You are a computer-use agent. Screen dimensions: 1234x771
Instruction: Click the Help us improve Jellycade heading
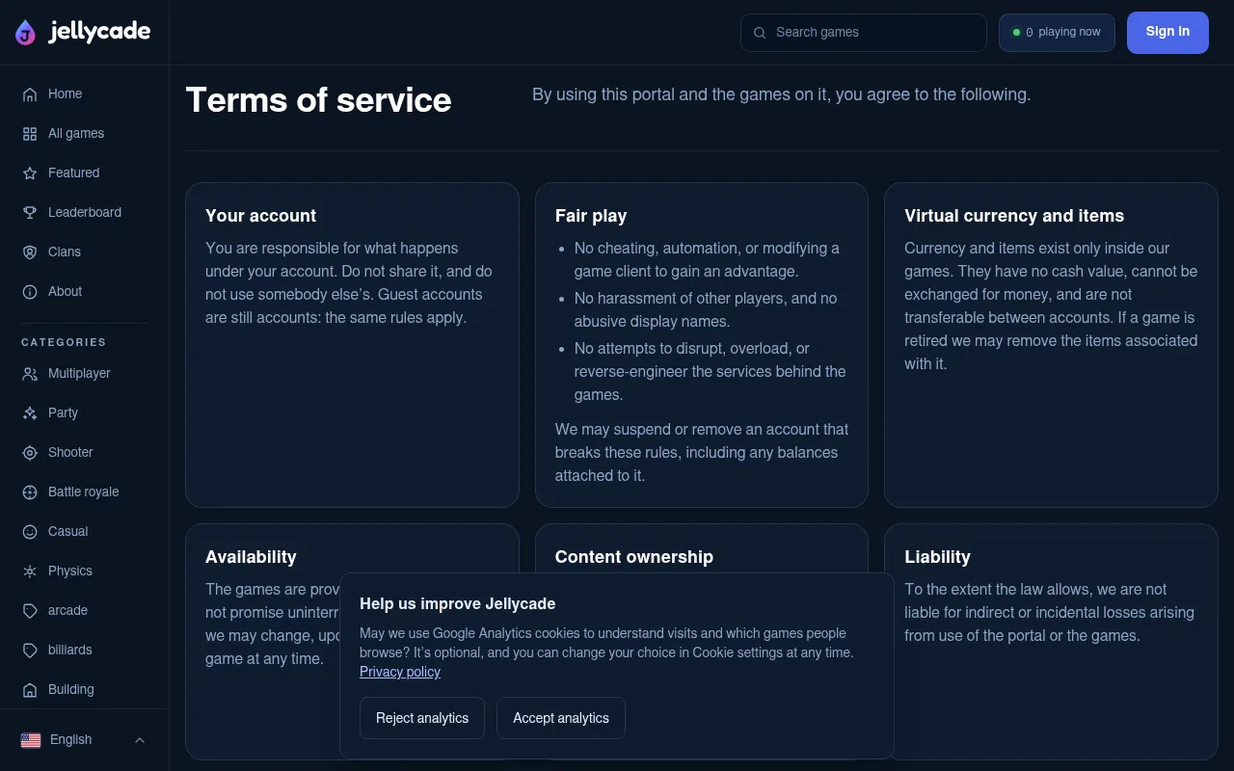pyautogui.click(x=458, y=603)
